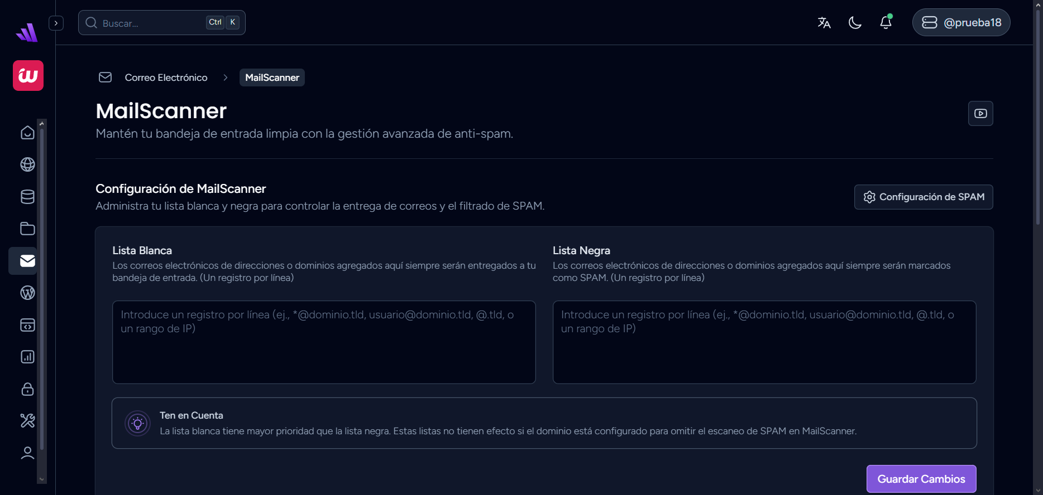Open the @prueba18 account menu

tap(961, 23)
